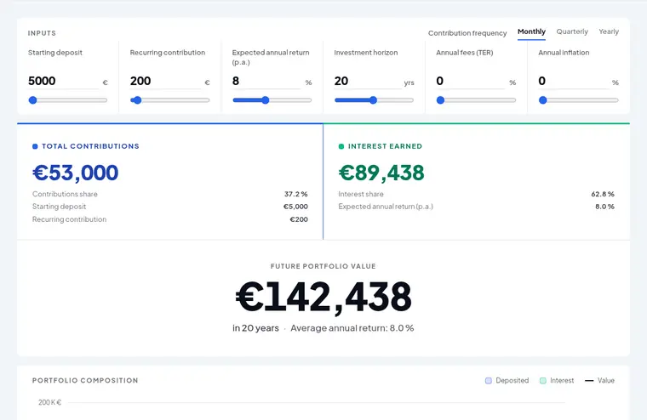647x420 pixels.
Task: Click the Recurring contribution input field
Action: (x=165, y=81)
